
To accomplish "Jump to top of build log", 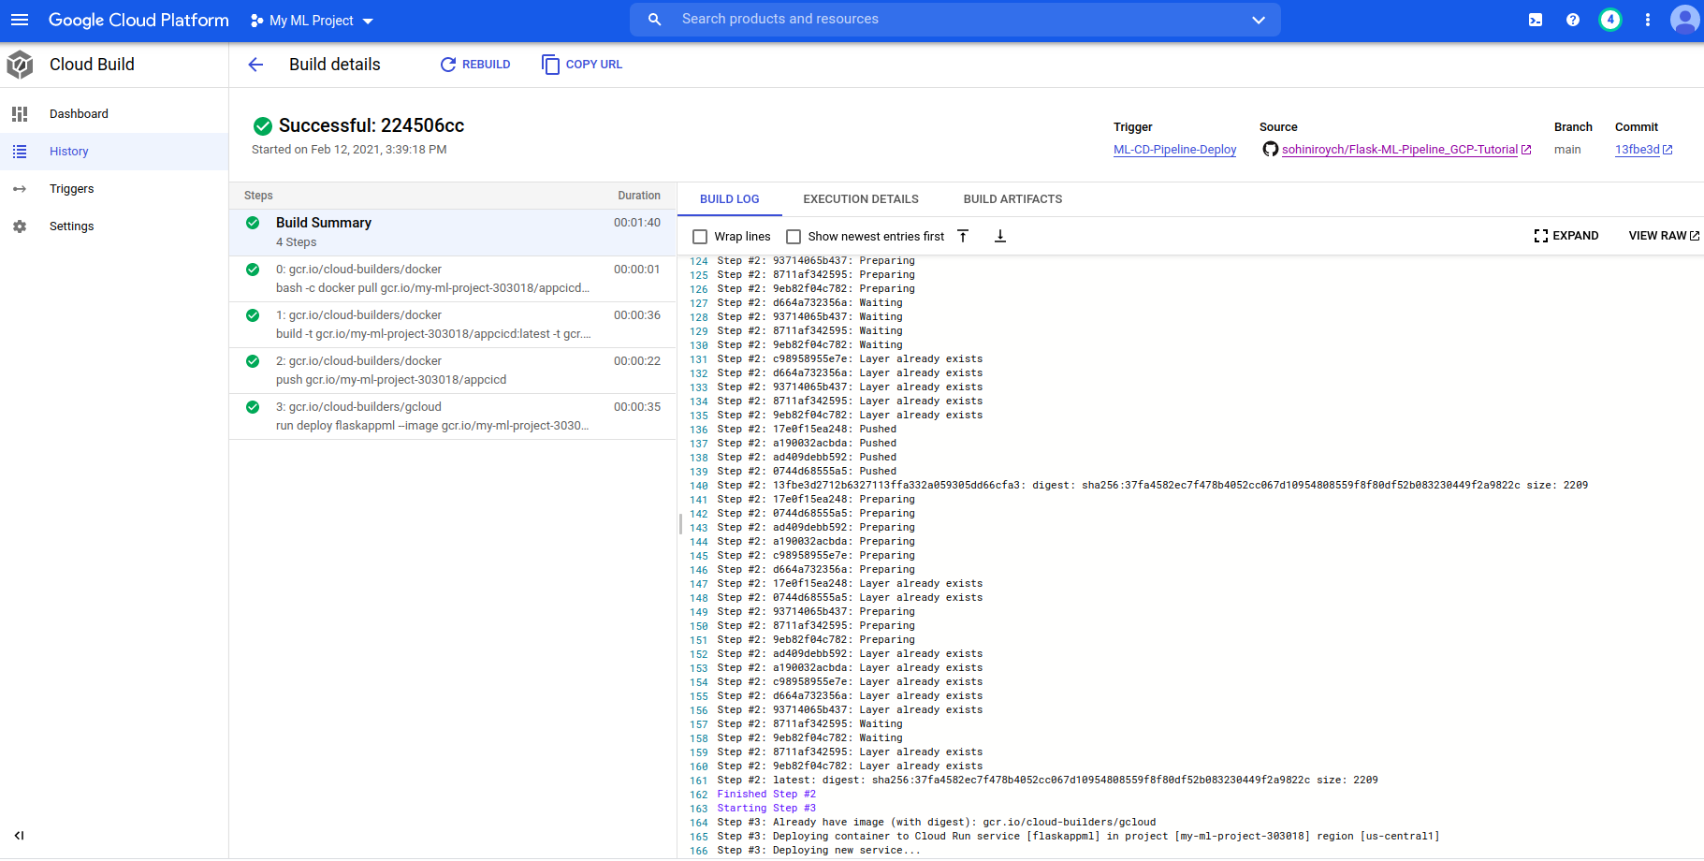I will point(963,236).
